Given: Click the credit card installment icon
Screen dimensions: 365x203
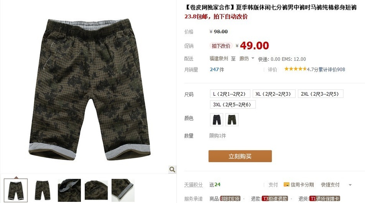Looking at the screenshot, I should pos(287,185).
